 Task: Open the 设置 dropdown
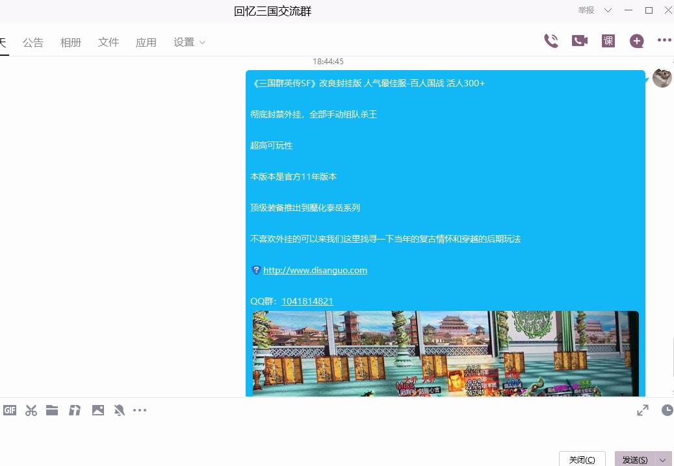coord(190,42)
